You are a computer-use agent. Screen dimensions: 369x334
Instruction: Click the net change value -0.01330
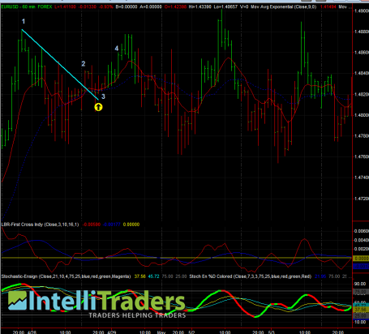87,6
